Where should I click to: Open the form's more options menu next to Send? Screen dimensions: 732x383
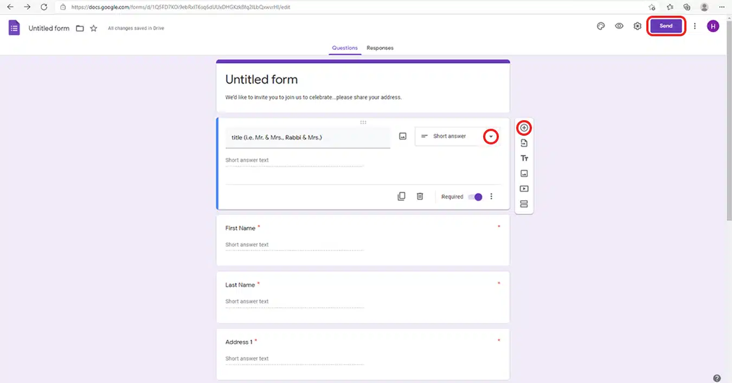[695, 26]
